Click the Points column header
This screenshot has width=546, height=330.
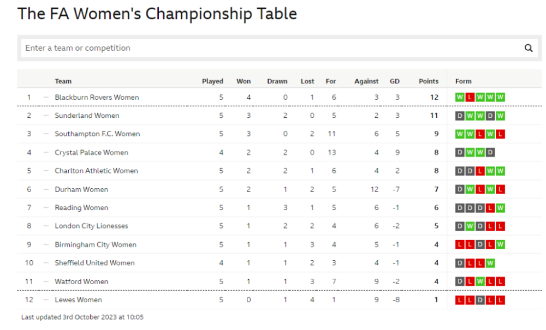[x=429, y=81]
